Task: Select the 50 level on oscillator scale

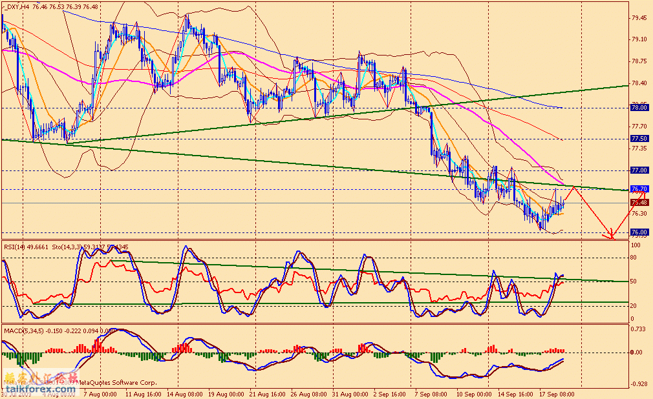Action: coord(634,281)
